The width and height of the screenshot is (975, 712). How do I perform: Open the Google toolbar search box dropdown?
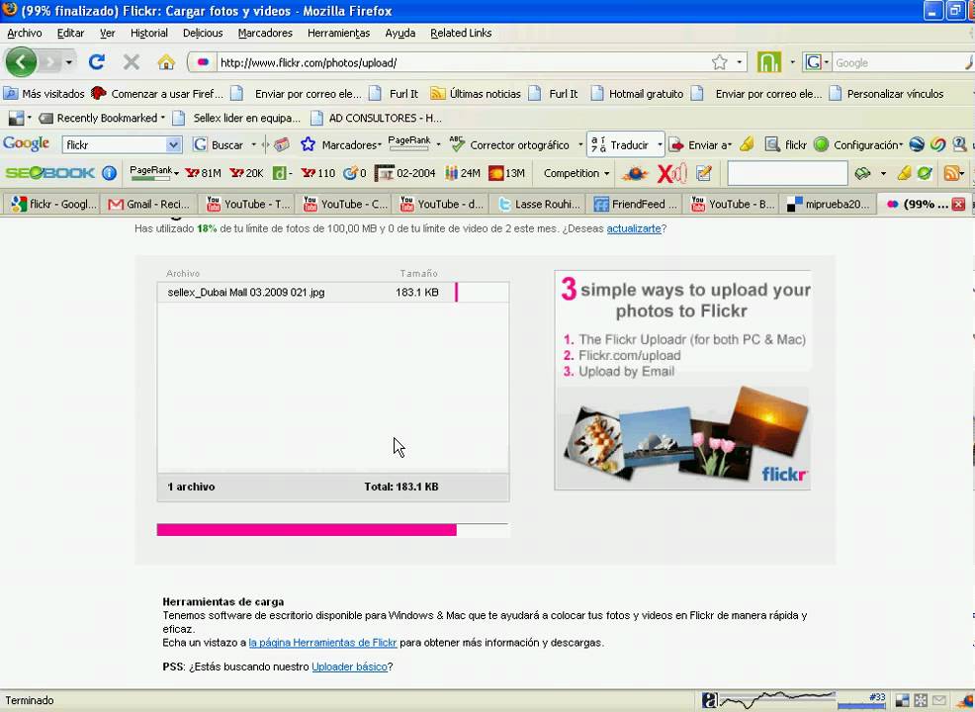coord(173,145)
